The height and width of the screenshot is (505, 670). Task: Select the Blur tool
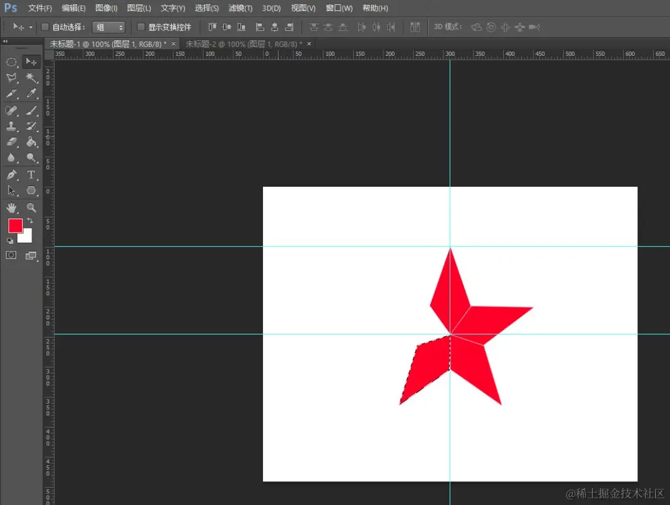tap(12, 158)
